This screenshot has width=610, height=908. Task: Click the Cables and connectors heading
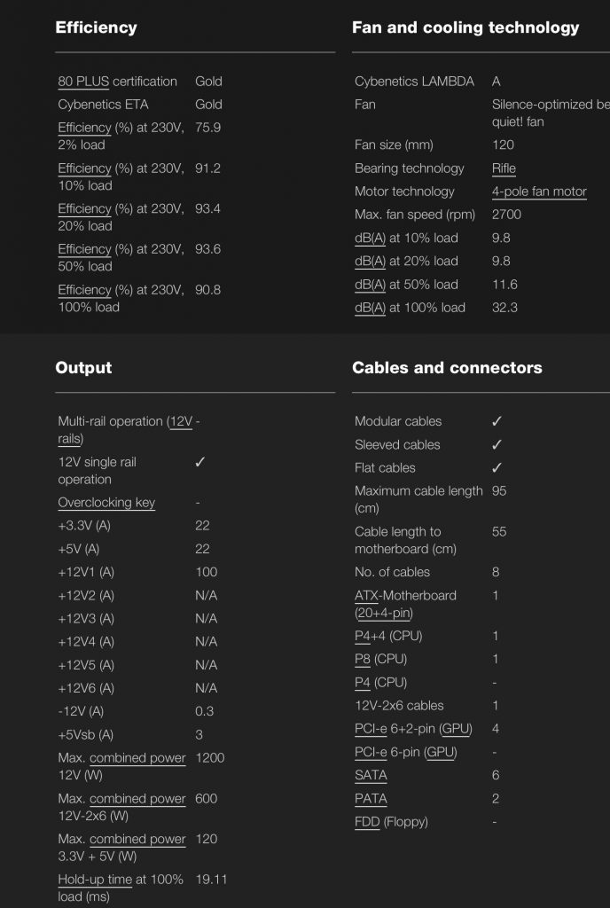pyautogui.click(x=447, y=368)
